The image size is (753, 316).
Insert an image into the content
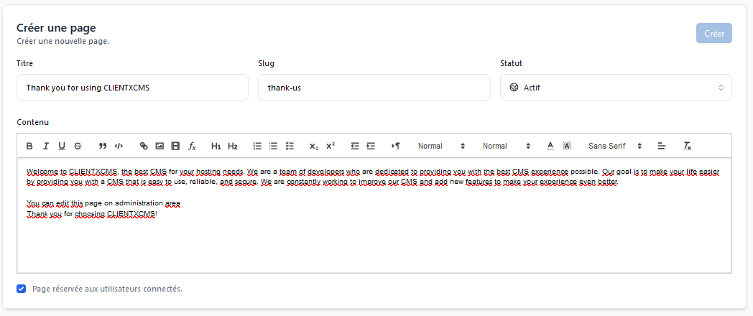click(160, 146)
